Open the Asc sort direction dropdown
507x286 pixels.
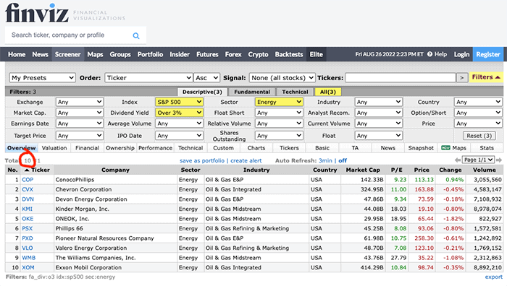[207, 78]
